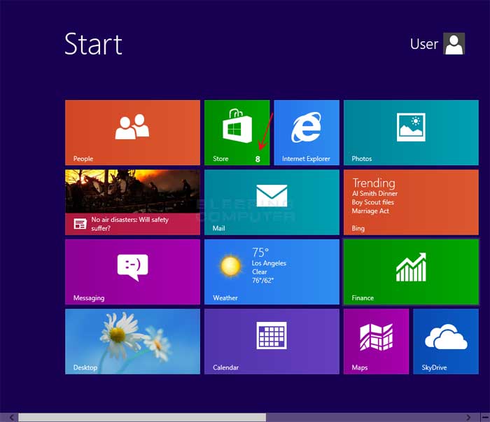
Task: Launch the Internet Explorer tile
Action: point(307,132)
